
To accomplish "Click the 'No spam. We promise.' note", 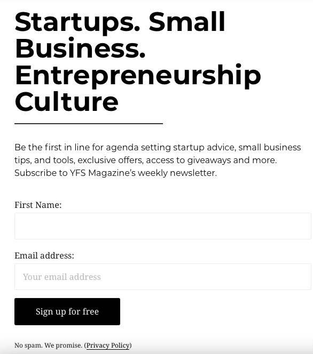I will (49, 345).
